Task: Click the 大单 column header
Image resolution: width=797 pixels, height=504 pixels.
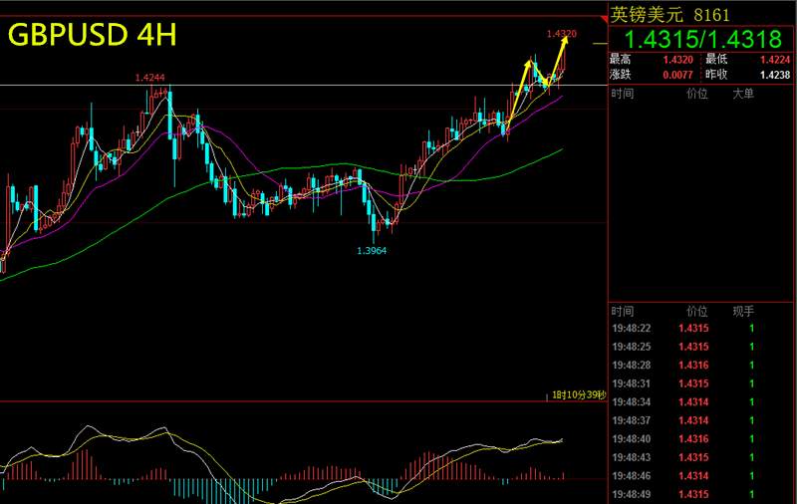Action: coord(743,94)
